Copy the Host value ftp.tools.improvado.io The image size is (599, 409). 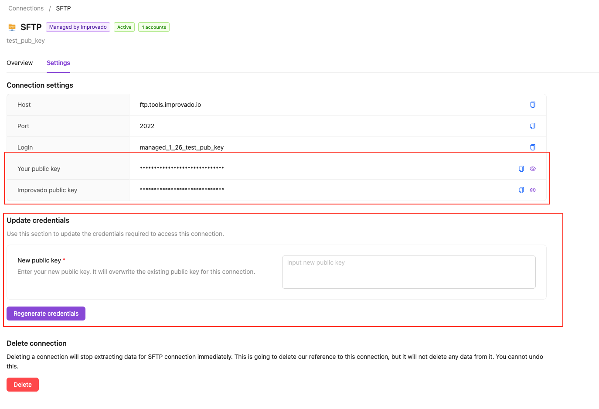click(532, 105)
